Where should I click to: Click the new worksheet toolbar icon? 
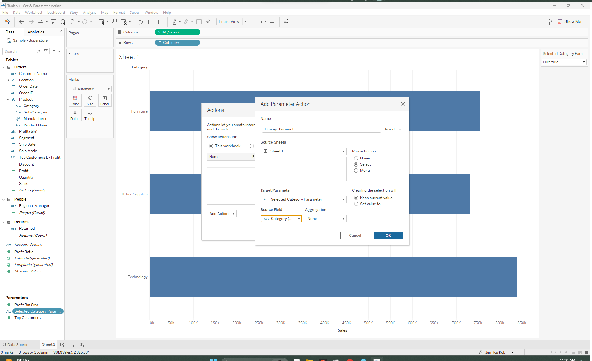click(x=101, y=22)
